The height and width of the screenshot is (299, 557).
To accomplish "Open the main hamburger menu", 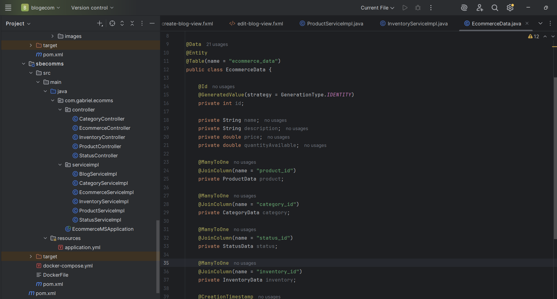I will point(8,8).
